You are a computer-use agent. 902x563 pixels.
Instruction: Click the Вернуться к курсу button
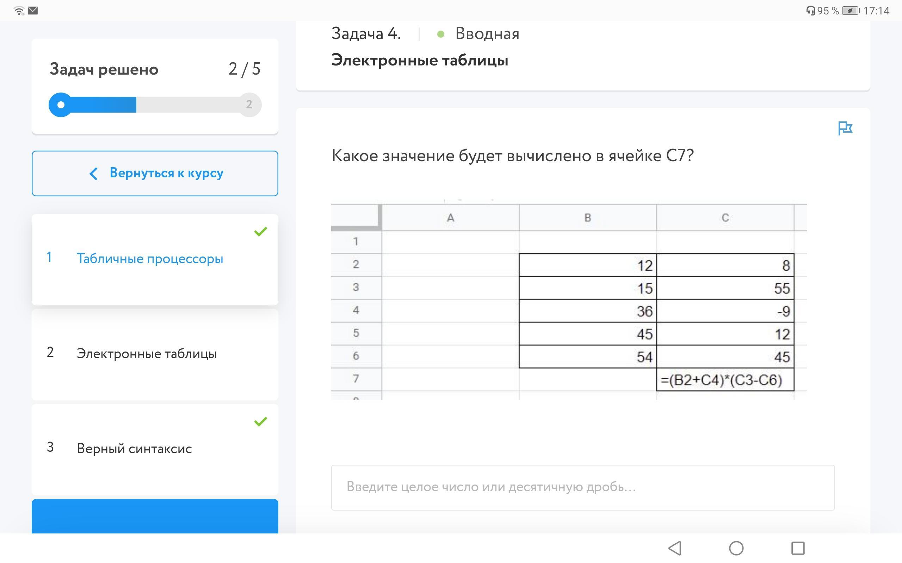(x=155, y=173)
